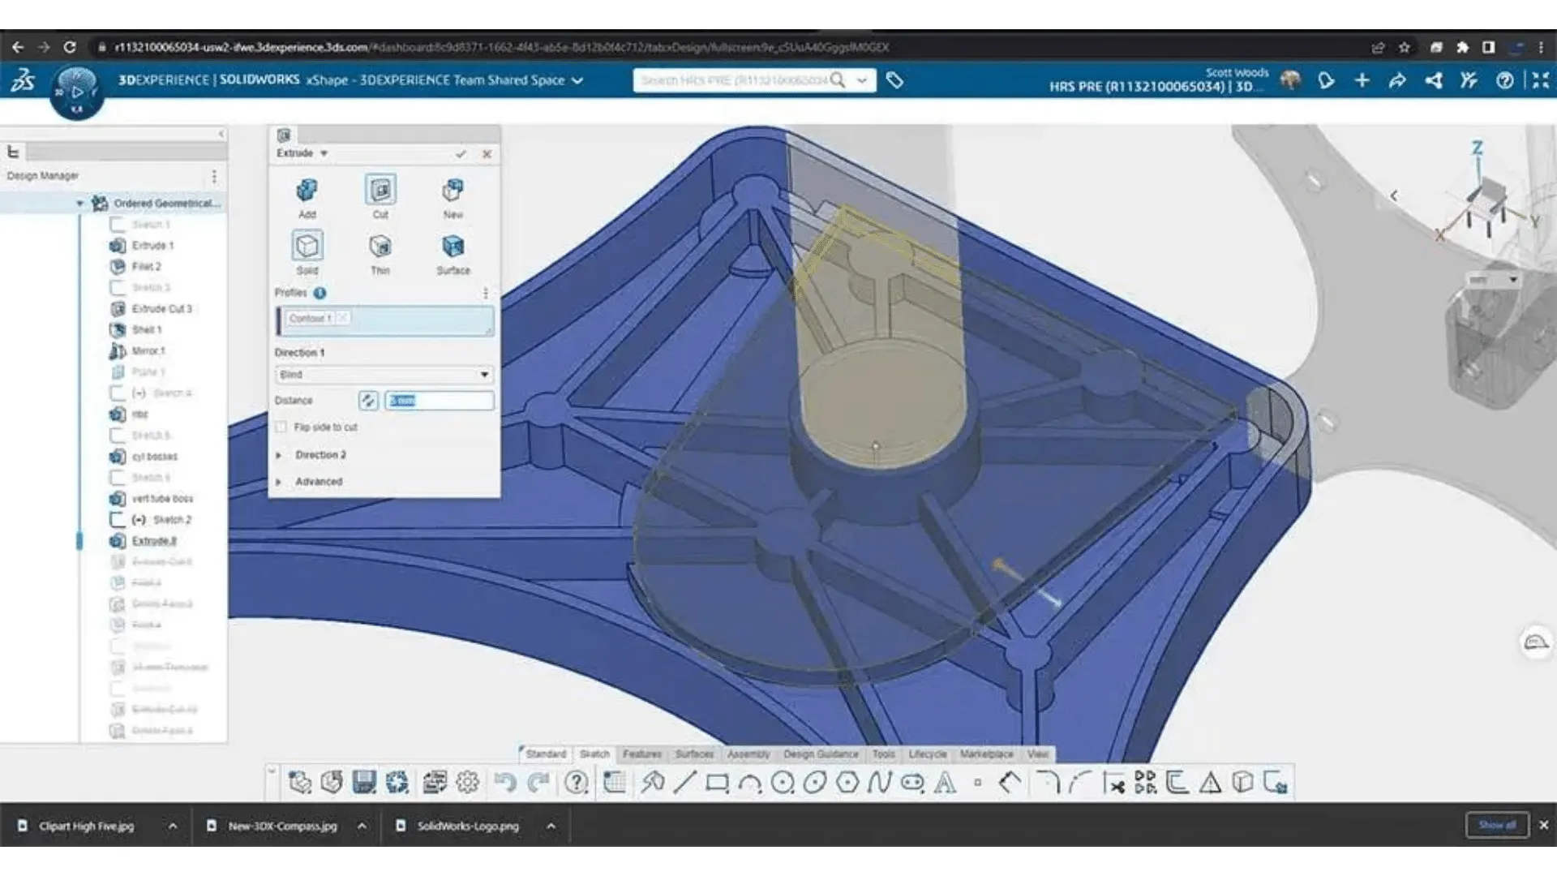This screenshot has width=1557, height=876.
Task: Select the Rectangle sketch tool
Action: pyautogui.click(x=717, y=783)
